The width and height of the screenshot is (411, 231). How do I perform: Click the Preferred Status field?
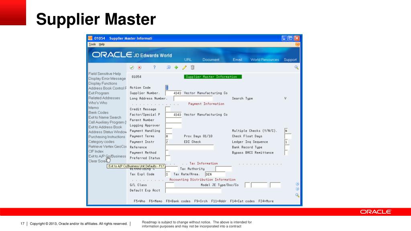click(x=168, y=158)
